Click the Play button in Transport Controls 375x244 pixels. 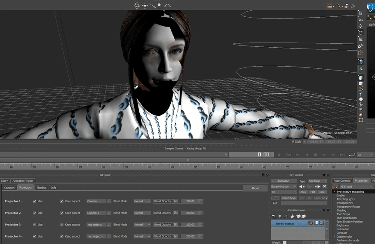pos(325,155)
